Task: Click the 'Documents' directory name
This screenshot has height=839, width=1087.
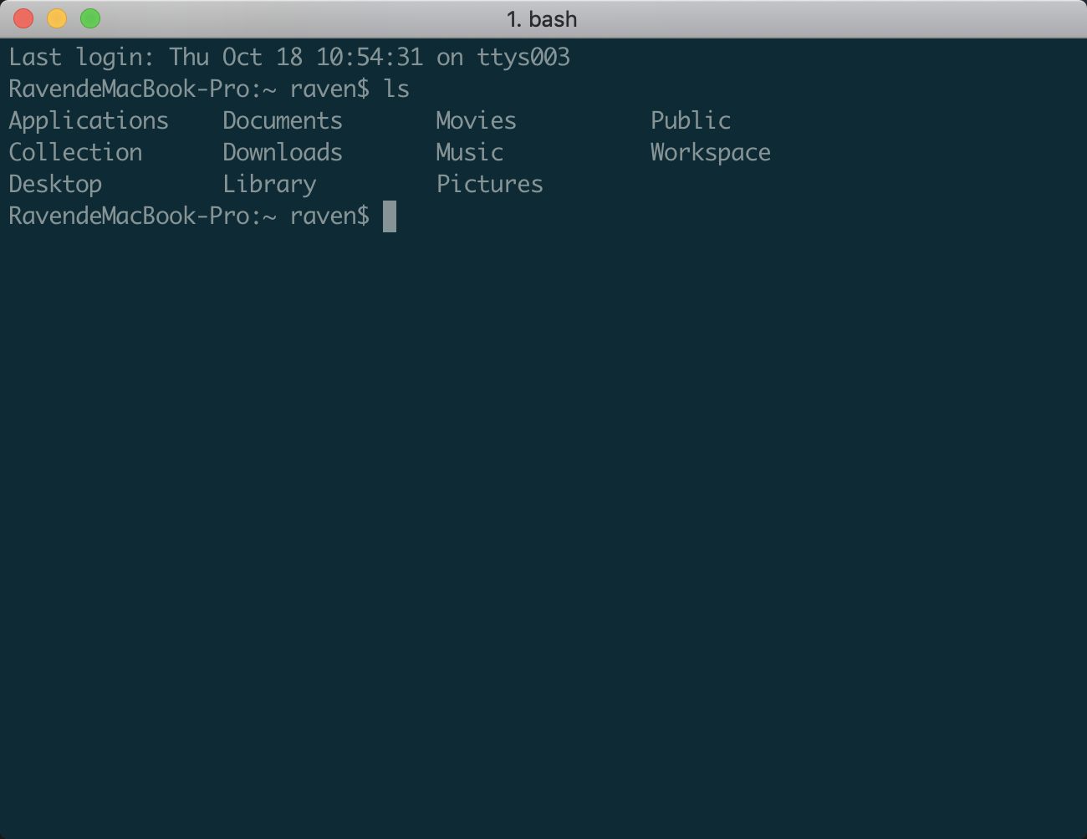Action: (x=283, y=120)
